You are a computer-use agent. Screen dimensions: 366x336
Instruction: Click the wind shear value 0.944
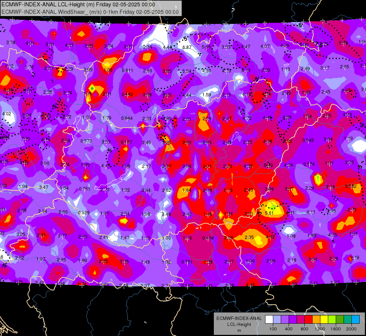tap(127, 118)
